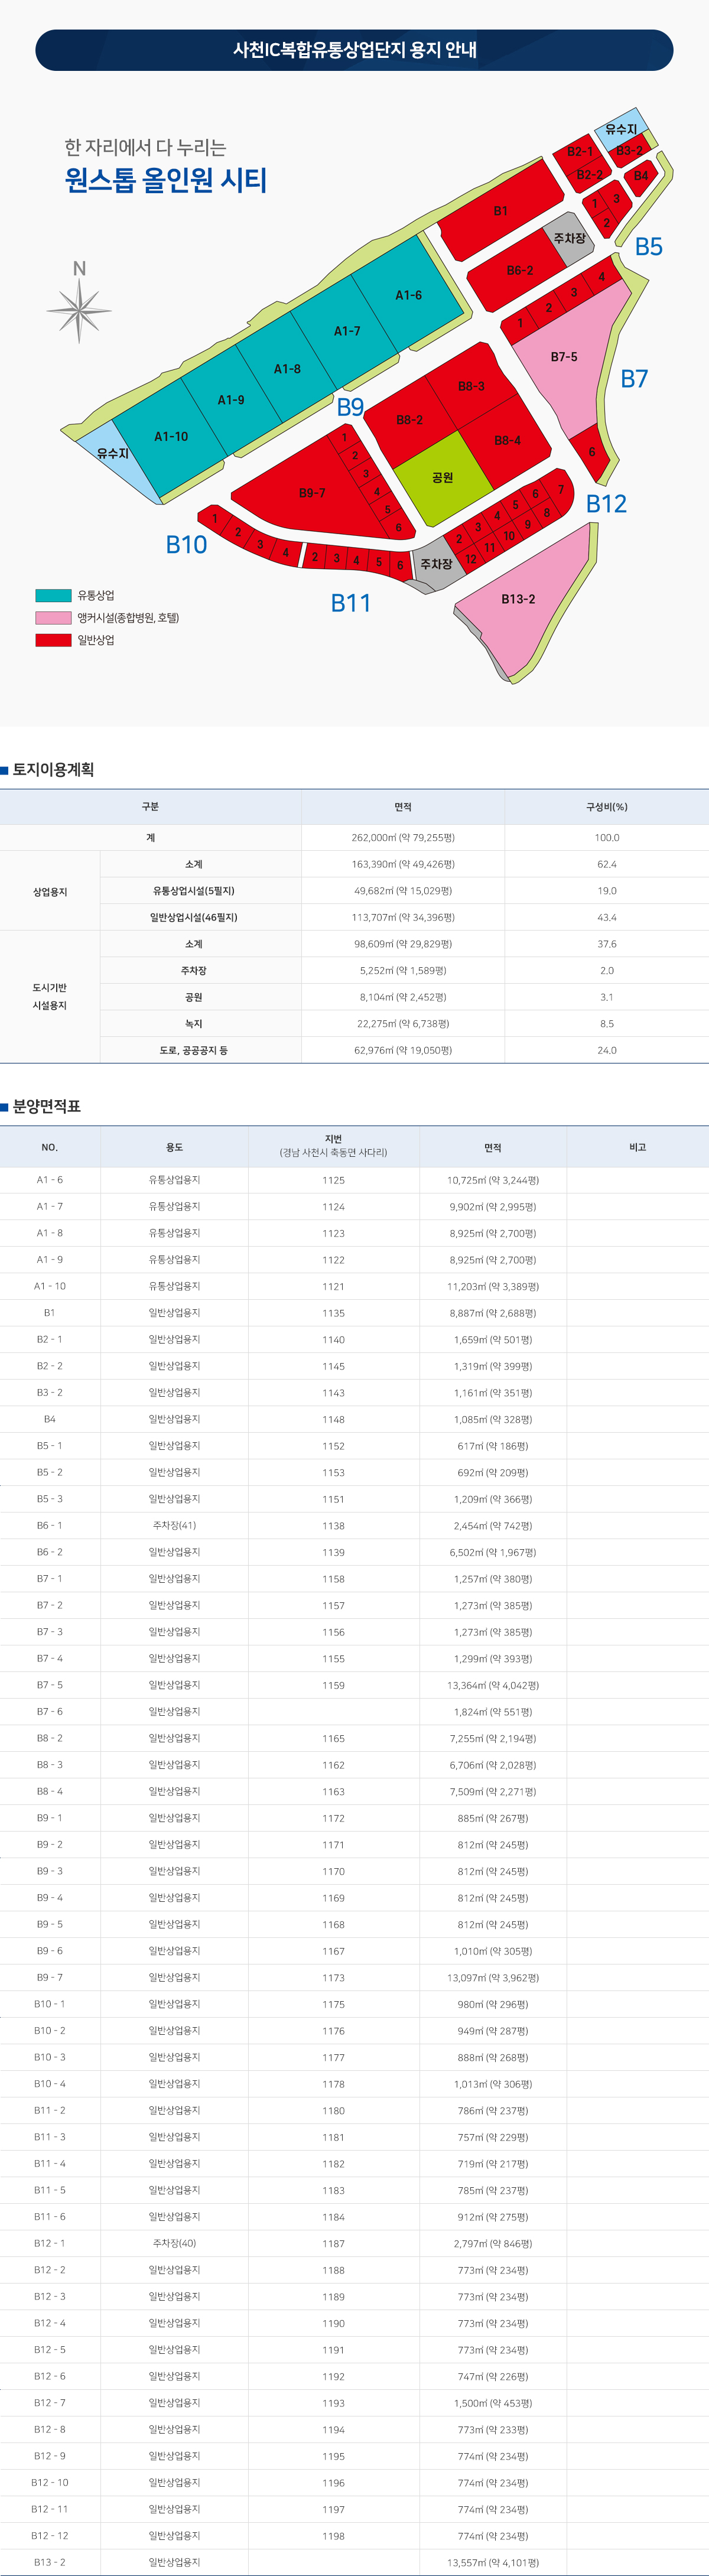Click the 13,557㎡ (약 4,101평) cell
709x2576 pixels.
coord(493,2562)
